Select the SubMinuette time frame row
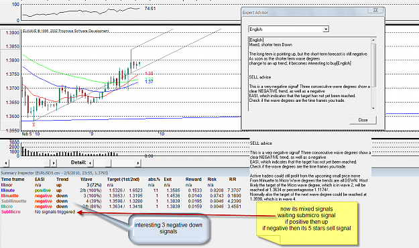The width and height of the screenshot is (419, 248). 121,201
